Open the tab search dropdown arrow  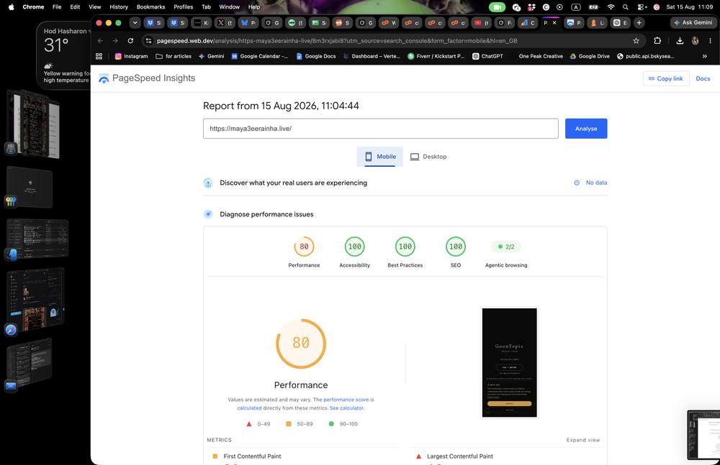pos(135,22)
